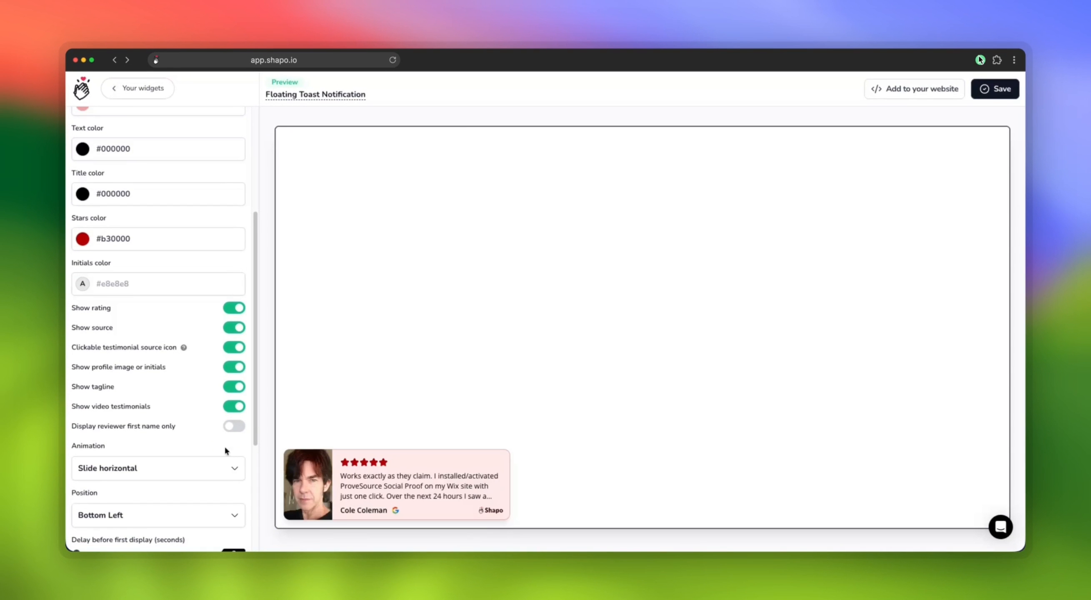Open the help tooltip beside Clickable testimonial source icon
This screenshot has width=1091, height=600.
click(184, 347)
